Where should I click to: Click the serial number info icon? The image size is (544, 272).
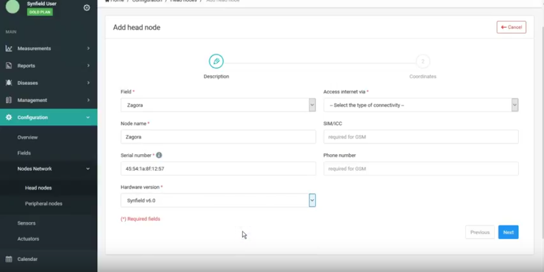(x=159, y=155)
